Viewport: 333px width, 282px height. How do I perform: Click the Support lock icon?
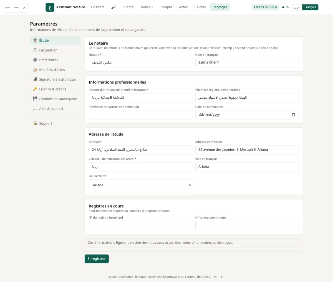[x=35, y=123]
